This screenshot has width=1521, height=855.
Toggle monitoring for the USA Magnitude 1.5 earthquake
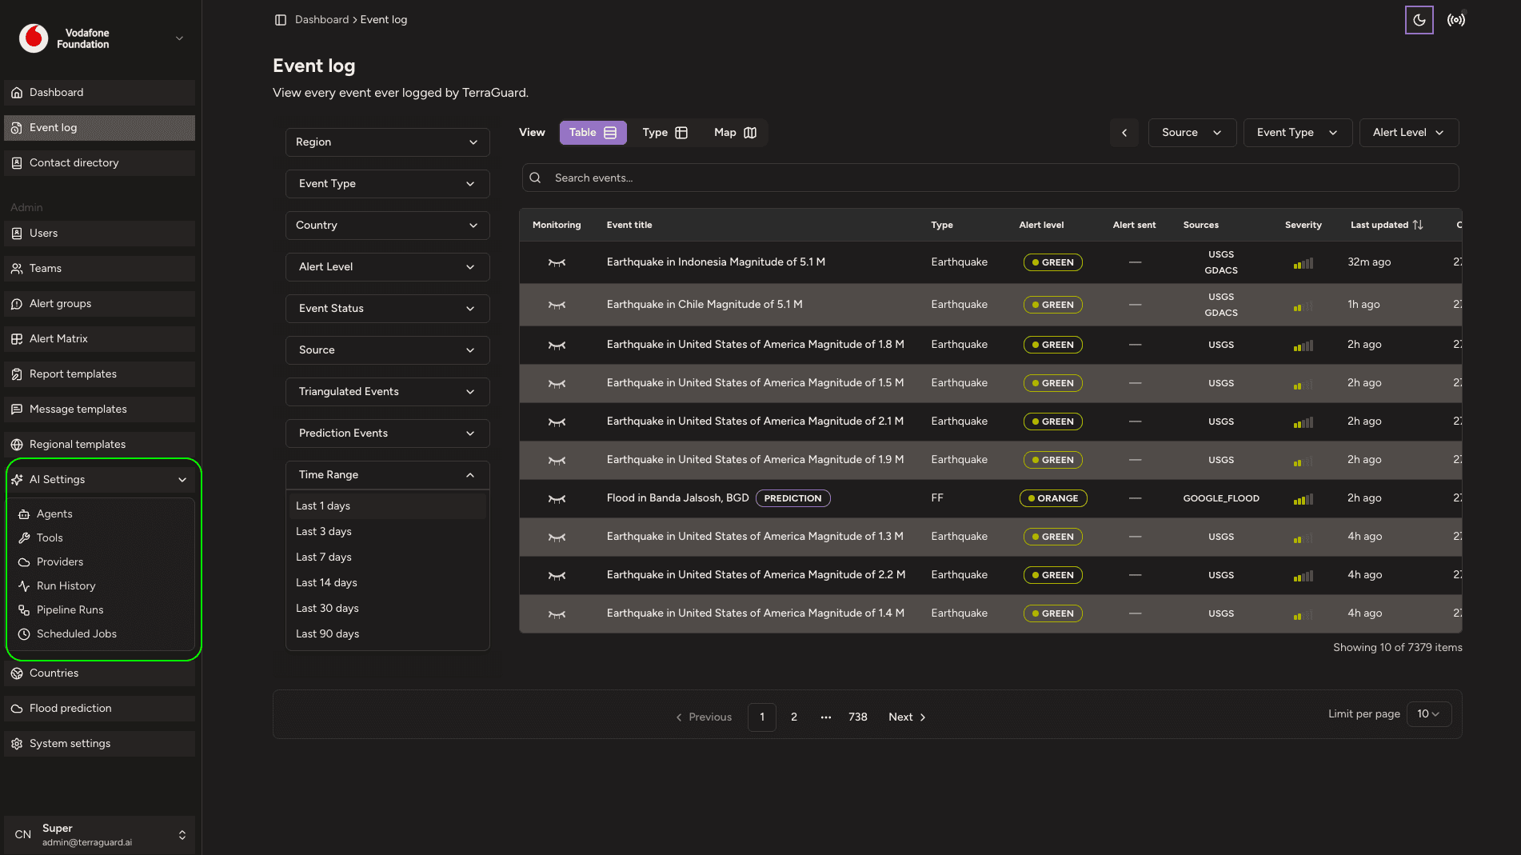coord(557,383)
